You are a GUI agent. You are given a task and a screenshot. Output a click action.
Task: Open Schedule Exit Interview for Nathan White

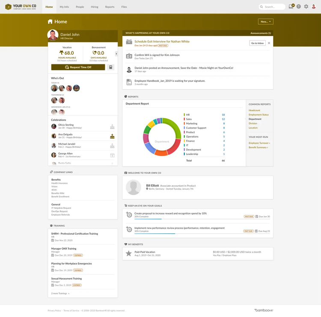(x=162, y=42)
